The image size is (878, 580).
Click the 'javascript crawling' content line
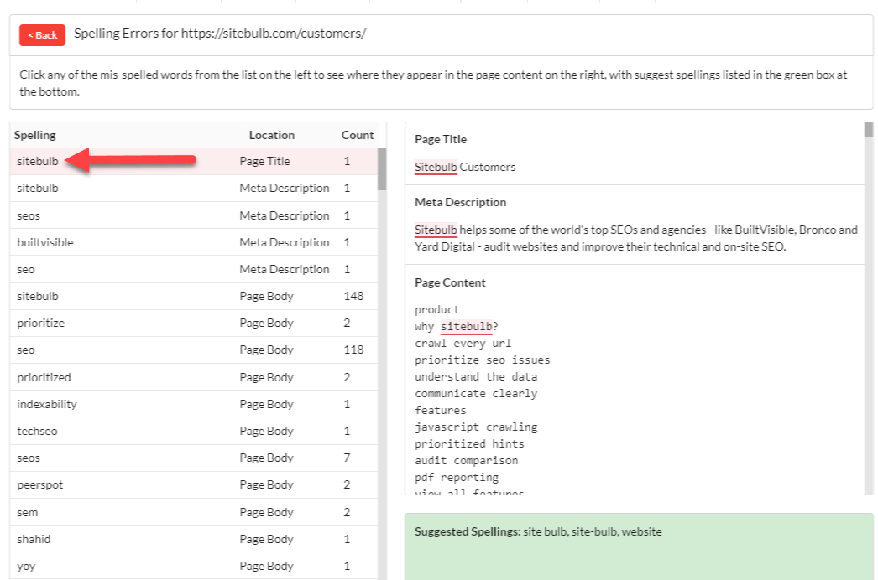[x=476, y=427]
